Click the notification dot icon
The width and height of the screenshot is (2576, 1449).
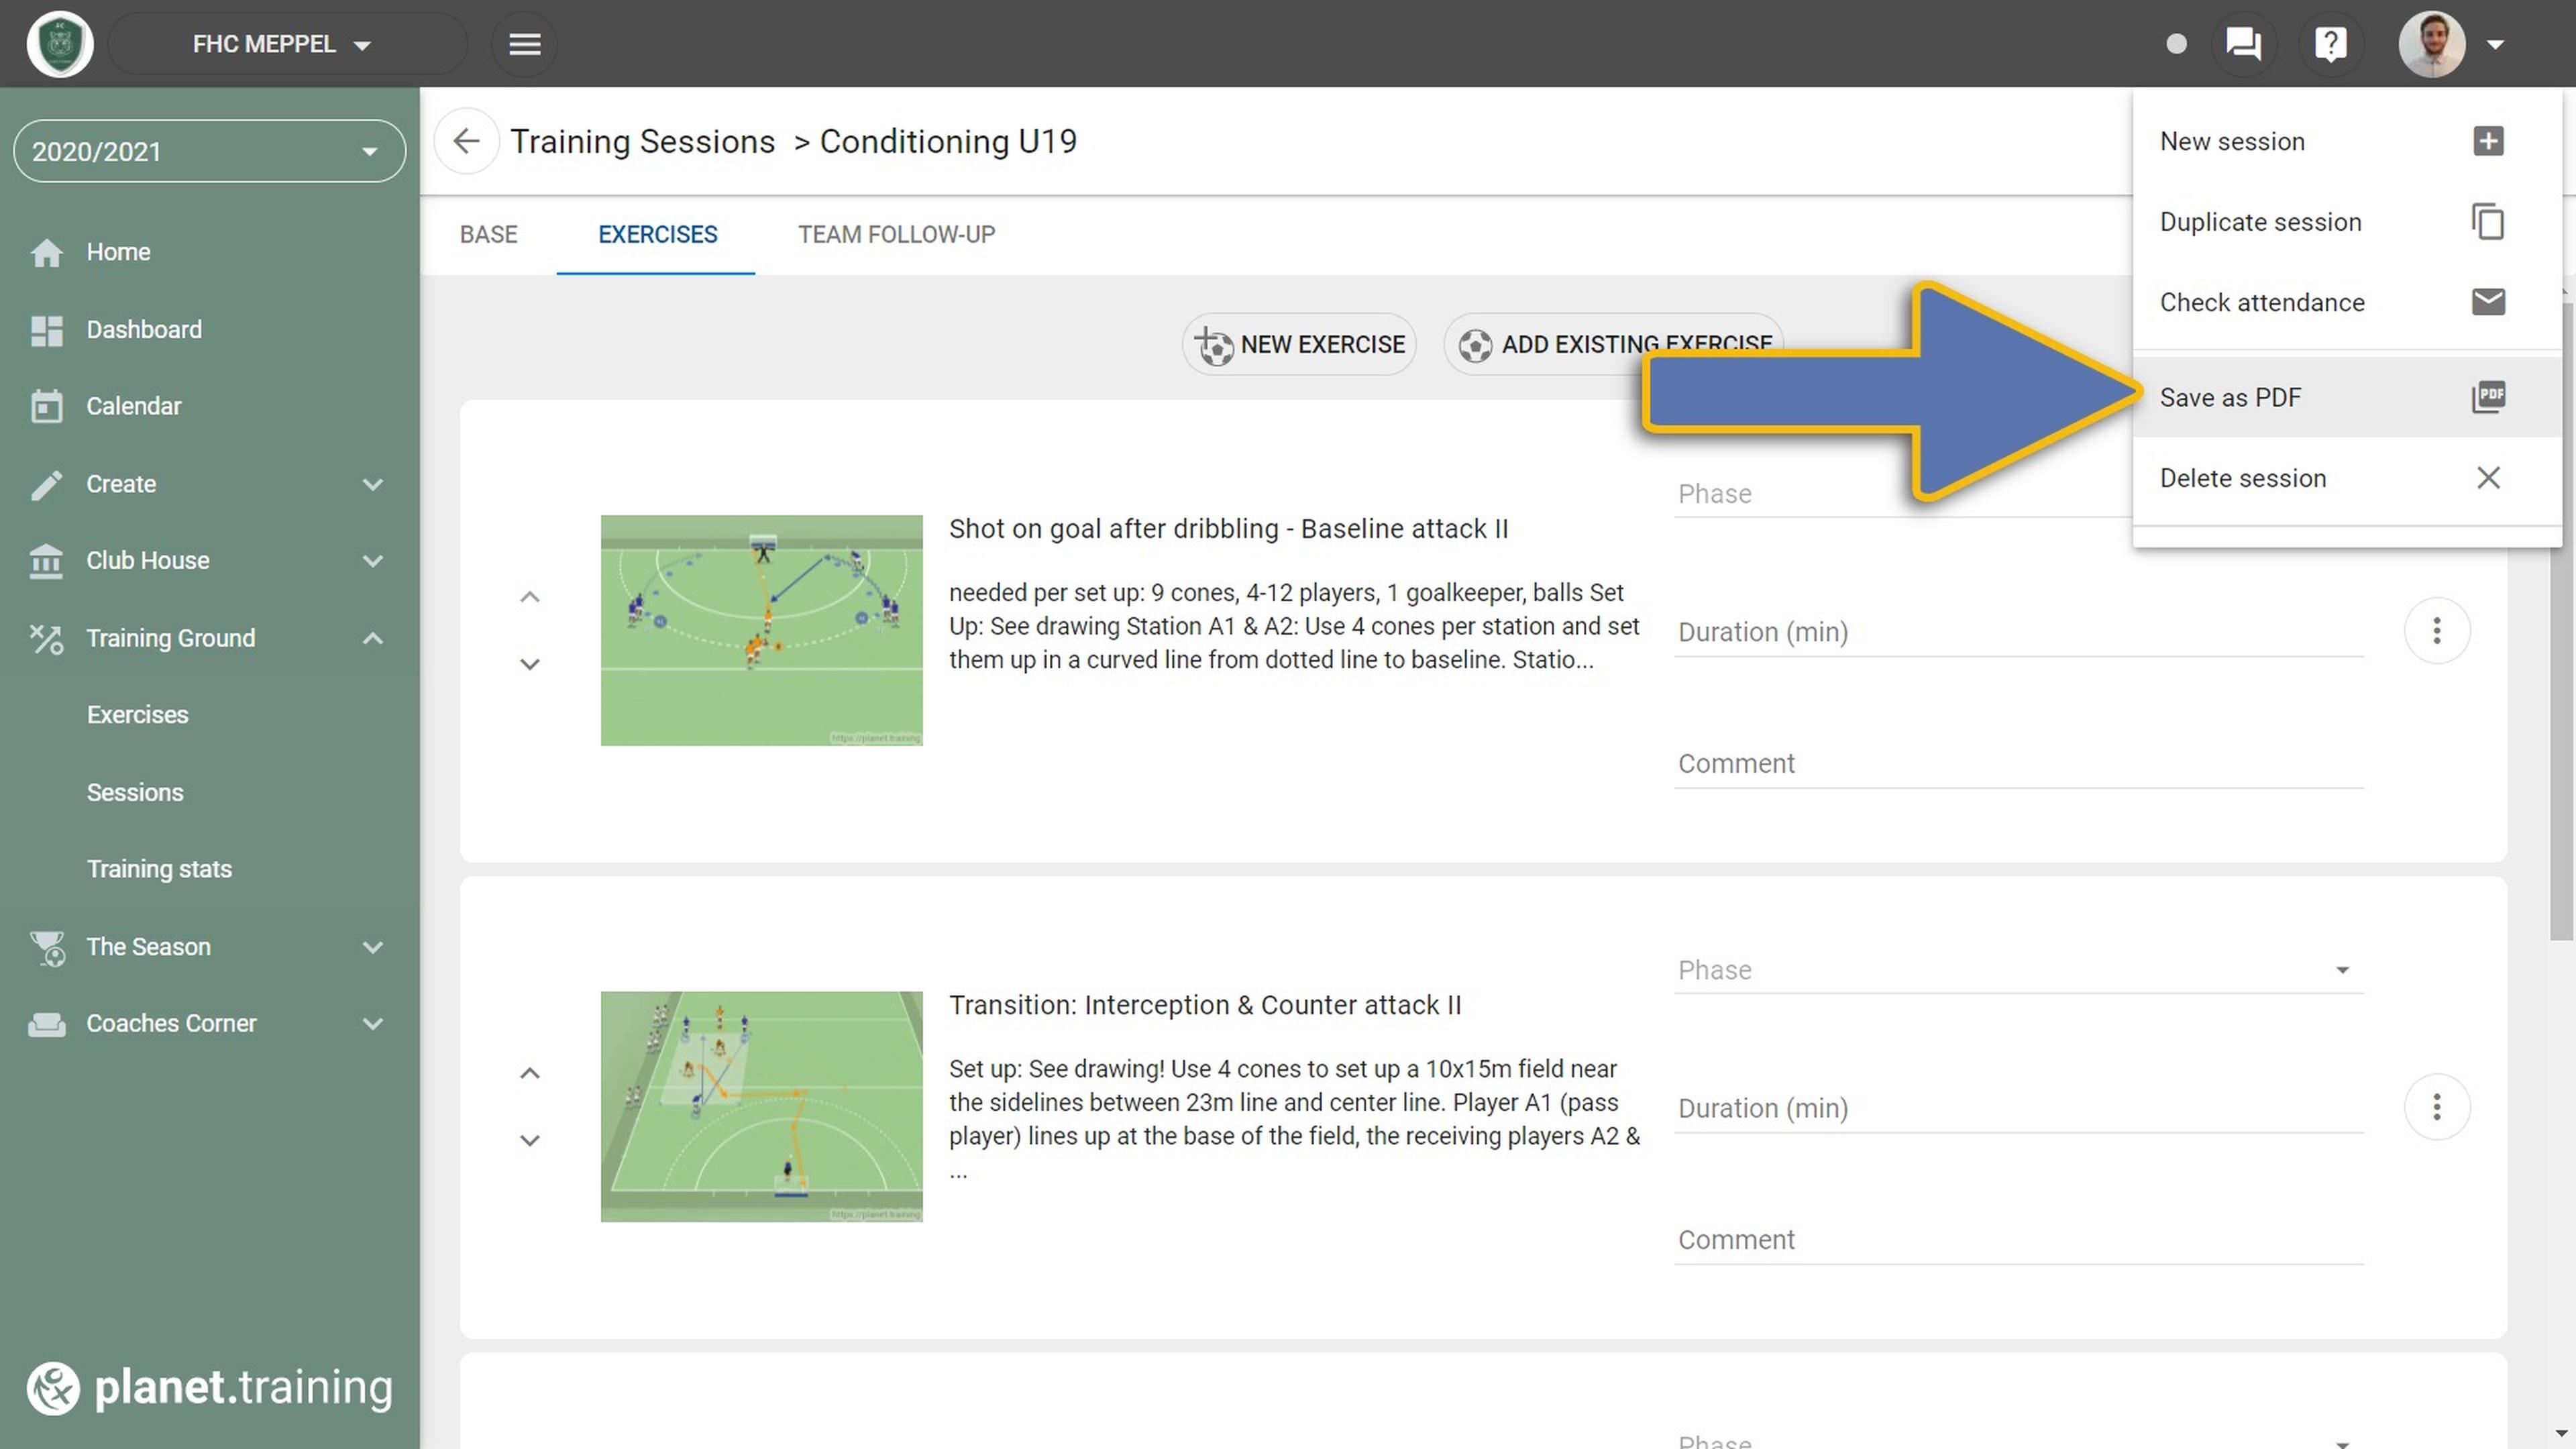click(x=2176, y=44)
